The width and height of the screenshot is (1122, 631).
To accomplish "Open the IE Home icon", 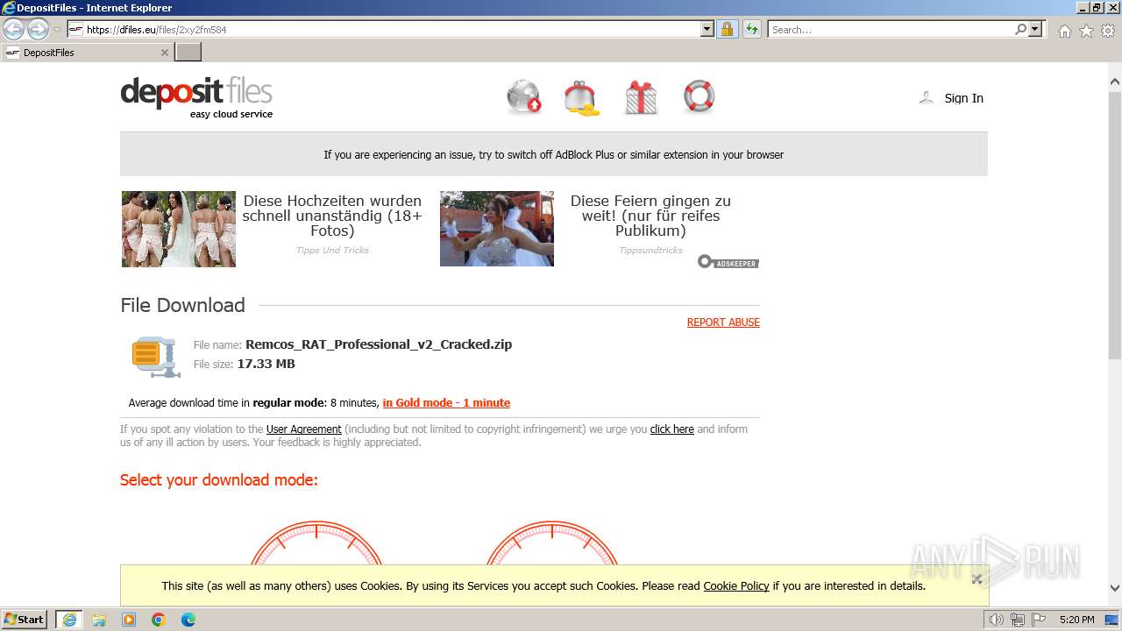I will click(x=1064, y=31).
